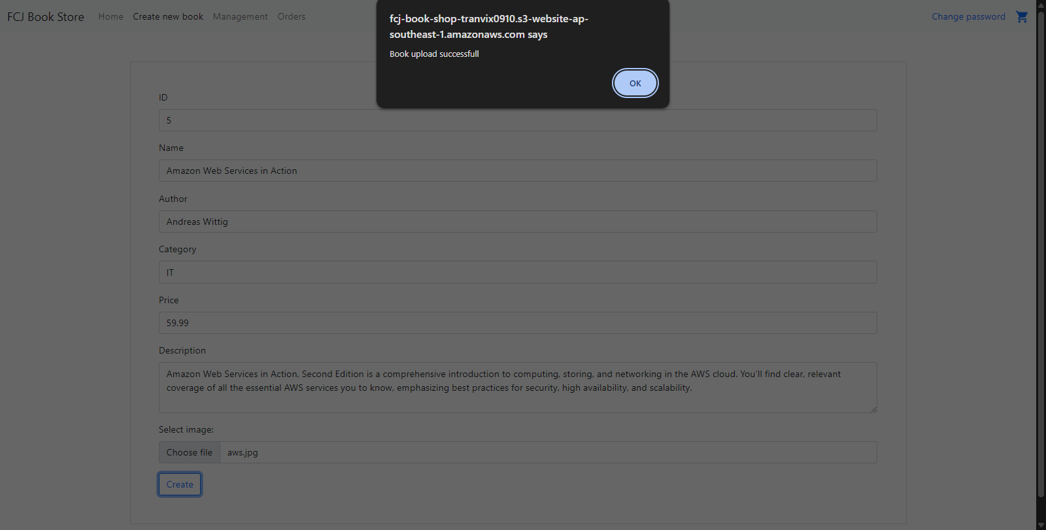Click the Description text area

tap(518, 388)
